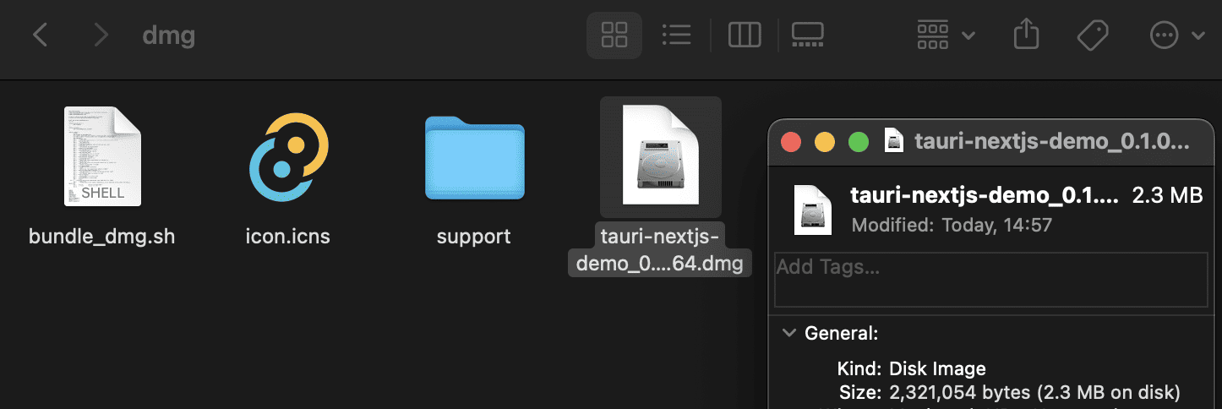Open the ellipsis More Actions menu
The width and height of the screenshot is (1222, 409).
click(1176, 35)
